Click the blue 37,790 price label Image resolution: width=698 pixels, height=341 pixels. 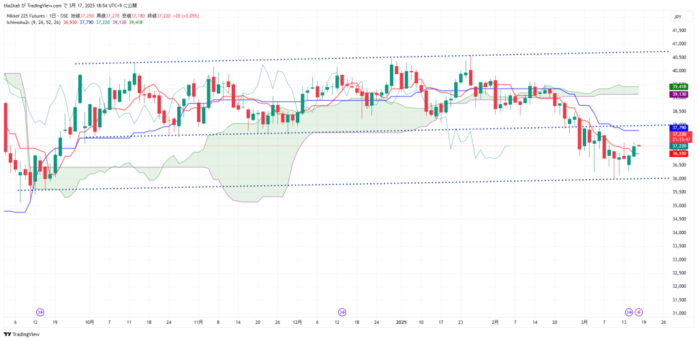point(678,127)
